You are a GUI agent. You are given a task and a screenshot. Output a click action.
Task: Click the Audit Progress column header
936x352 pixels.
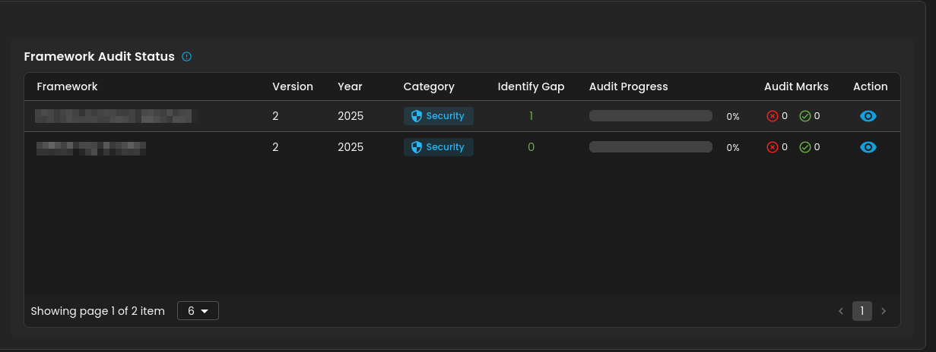click(628, 86)
